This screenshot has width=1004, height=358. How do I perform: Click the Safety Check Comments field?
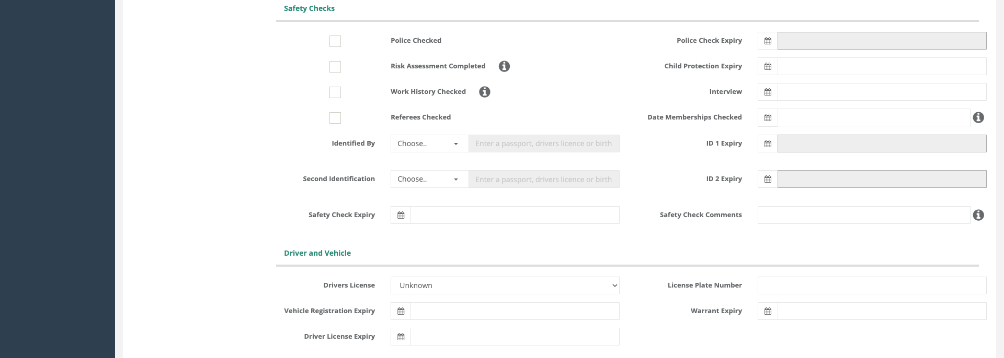(x=864, y=215)
